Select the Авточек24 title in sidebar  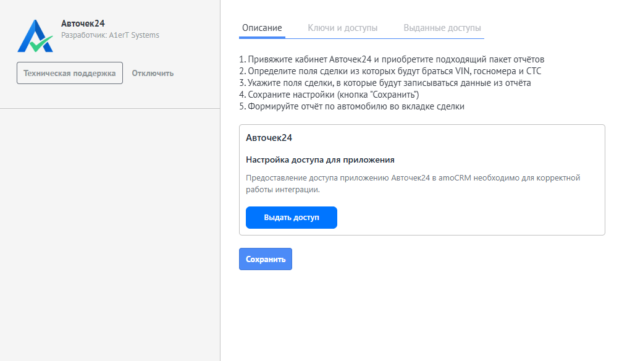83,23
